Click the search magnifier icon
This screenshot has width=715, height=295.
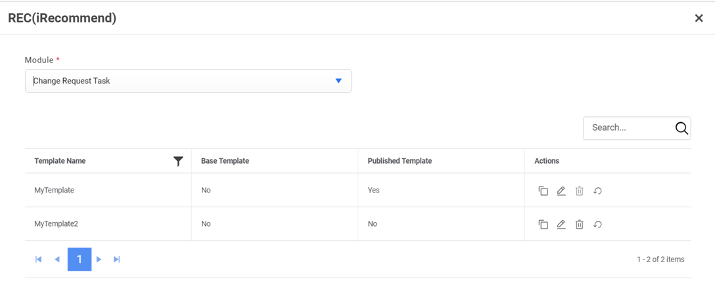(681, 128)
